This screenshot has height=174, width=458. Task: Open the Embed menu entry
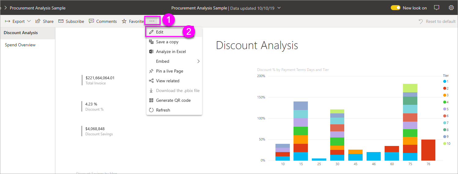[174, 61]
